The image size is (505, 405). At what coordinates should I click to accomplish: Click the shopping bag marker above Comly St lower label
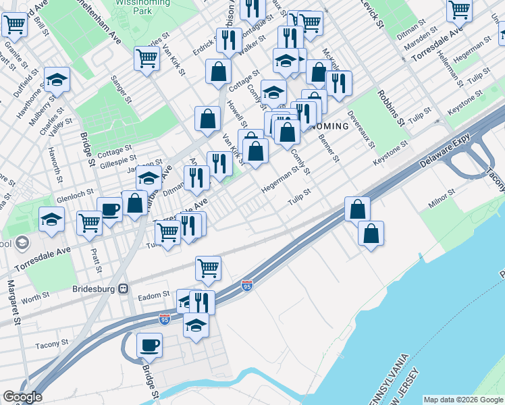coord(288,133)
